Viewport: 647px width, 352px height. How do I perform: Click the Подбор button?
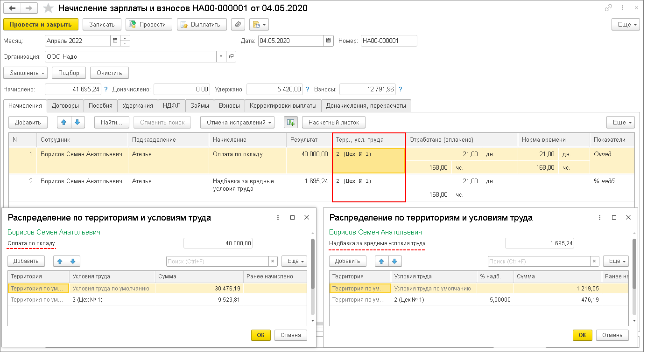pos(69,73)
